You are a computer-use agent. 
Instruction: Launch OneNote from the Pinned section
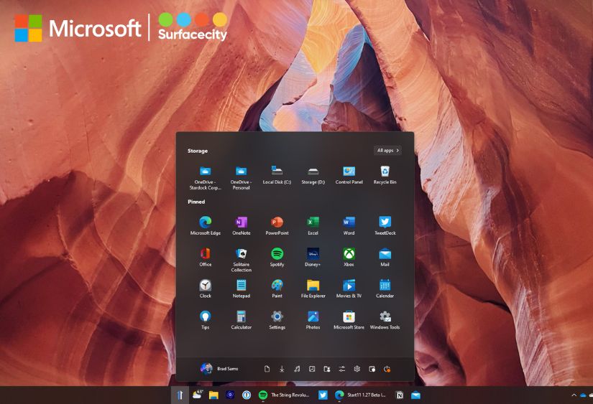tap(242, 222)
